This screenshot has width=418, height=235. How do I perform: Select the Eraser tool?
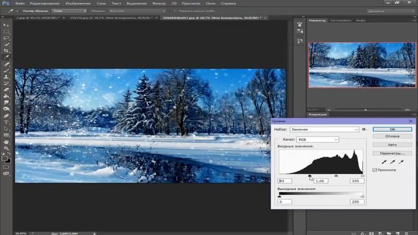click(6, 90)
